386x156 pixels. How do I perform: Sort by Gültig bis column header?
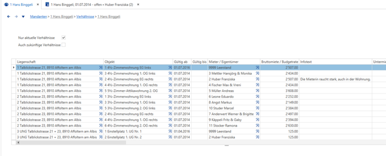(x=199, y=62)
